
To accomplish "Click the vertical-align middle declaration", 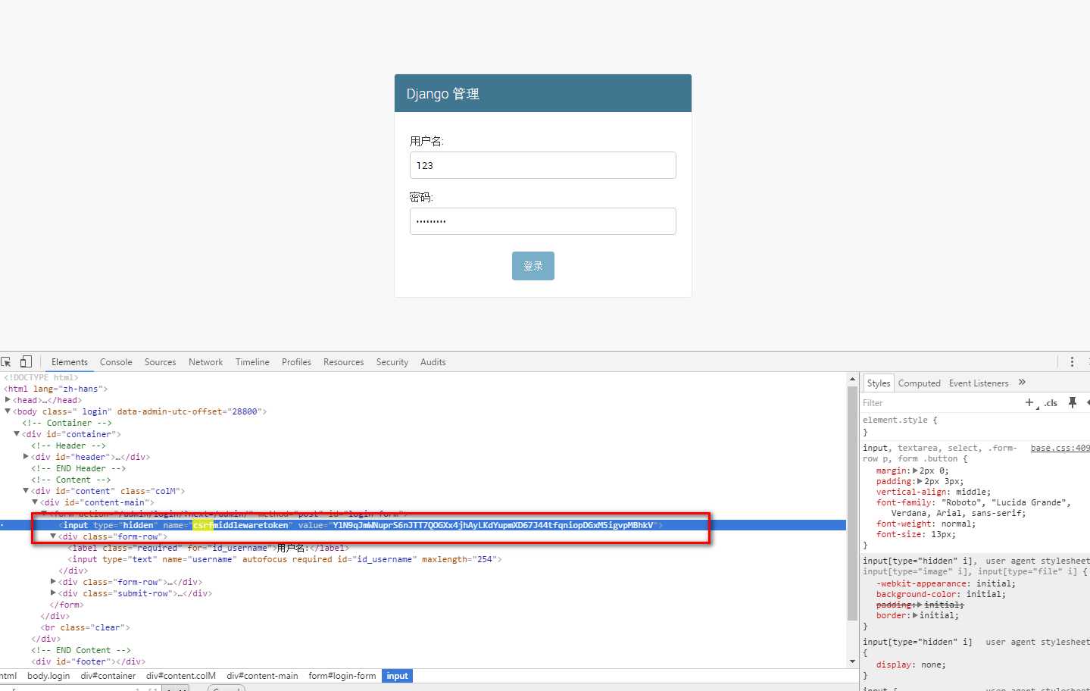I will (x=933, y=492).
